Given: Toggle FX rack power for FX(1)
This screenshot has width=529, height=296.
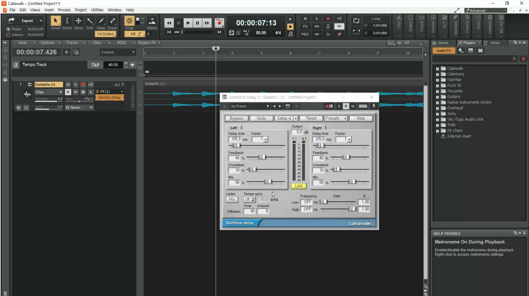Looking at the screenshot, I should 98,91.
